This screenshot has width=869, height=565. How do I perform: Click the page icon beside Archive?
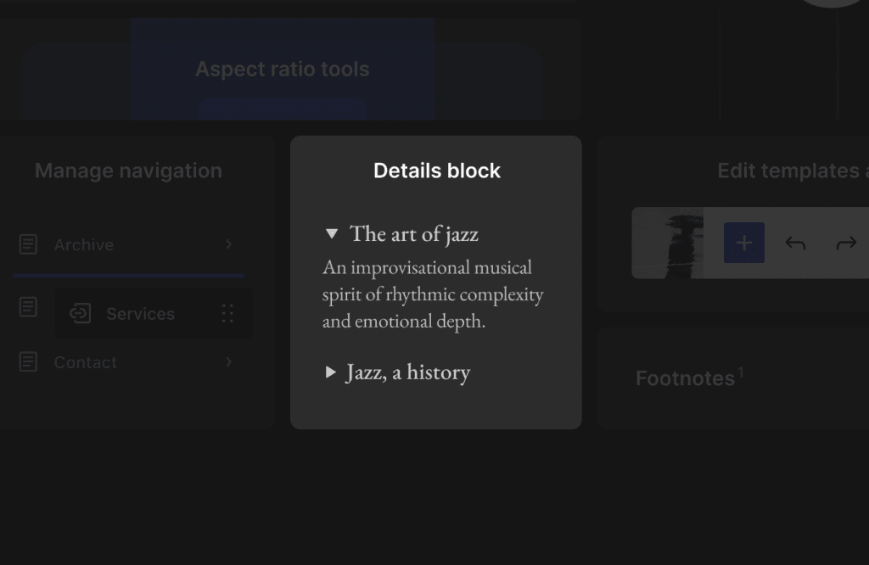coord(28,244)
